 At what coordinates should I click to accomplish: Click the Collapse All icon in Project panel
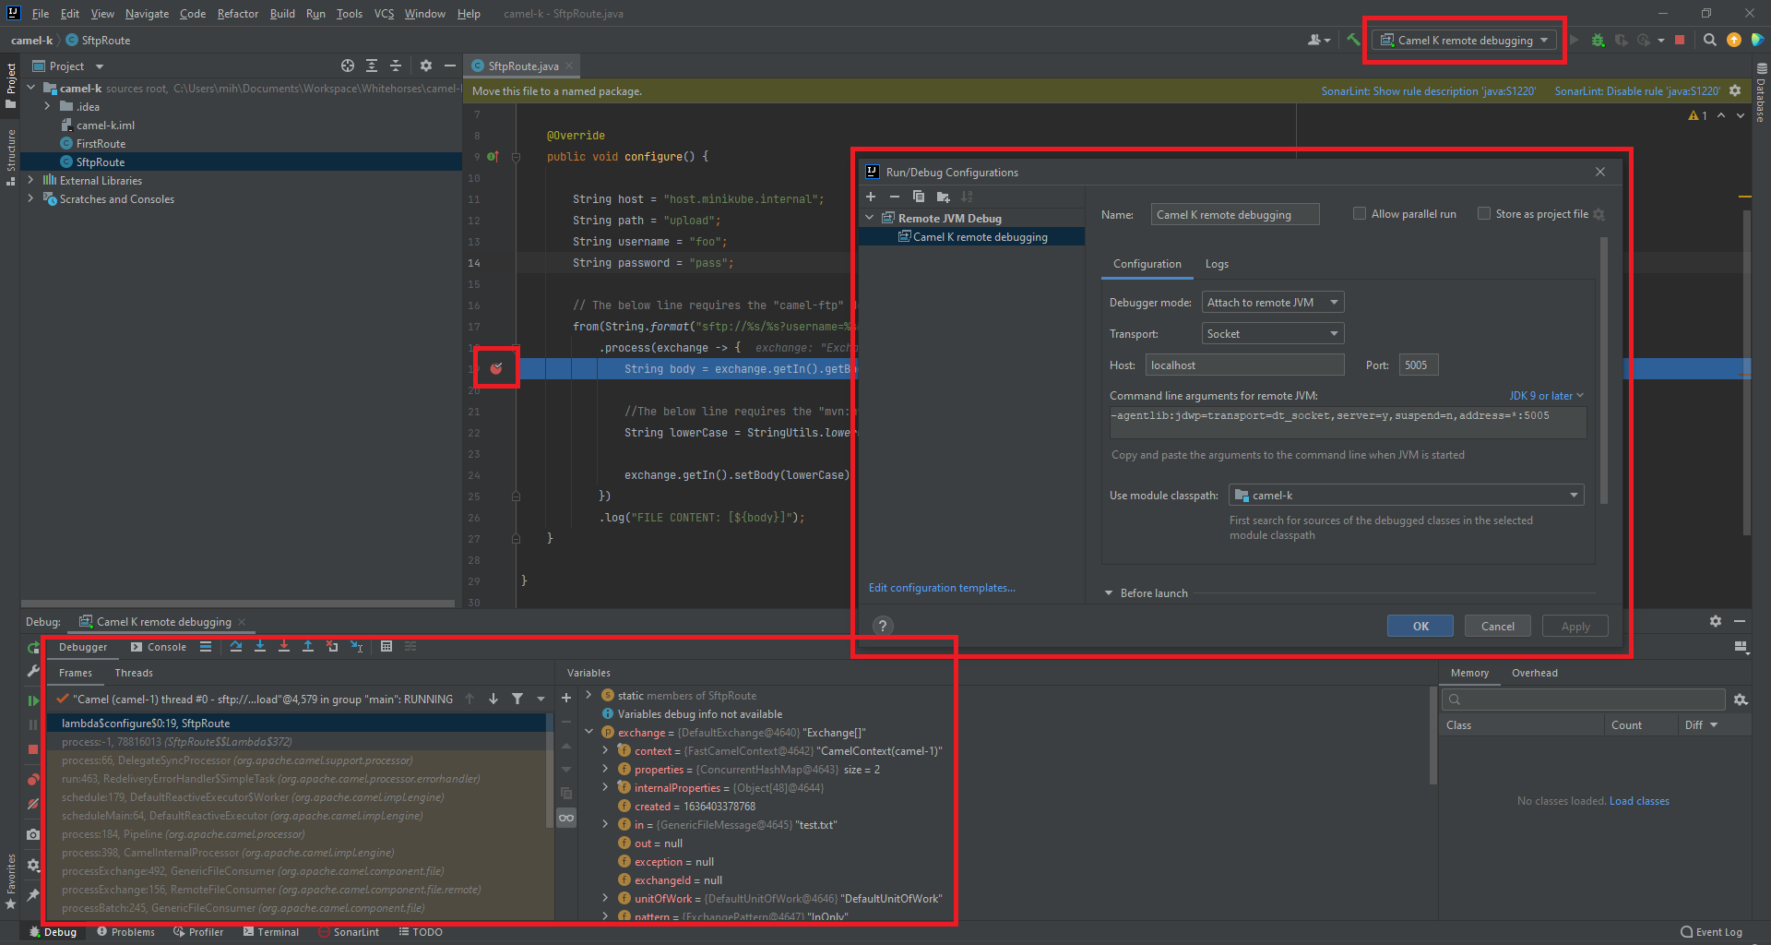pos(396,66)
